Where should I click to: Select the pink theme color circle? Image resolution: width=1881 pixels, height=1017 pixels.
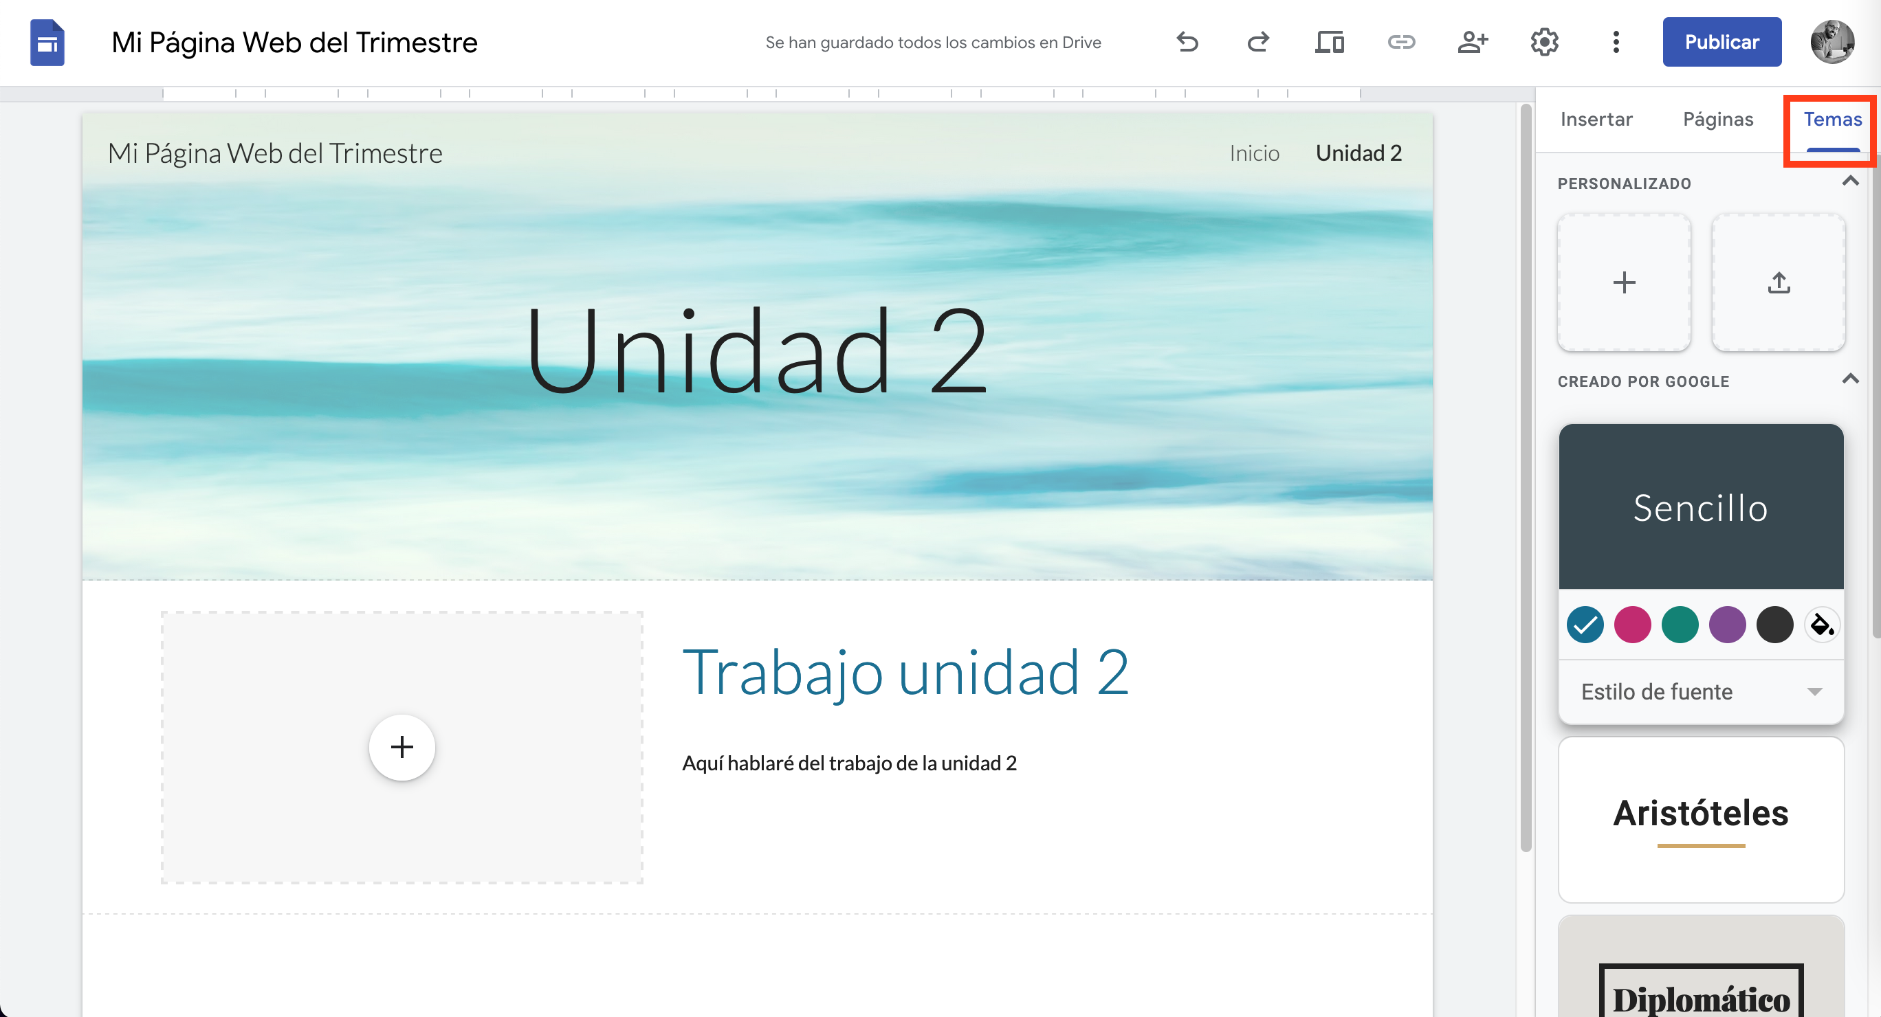coord(1632,625)
